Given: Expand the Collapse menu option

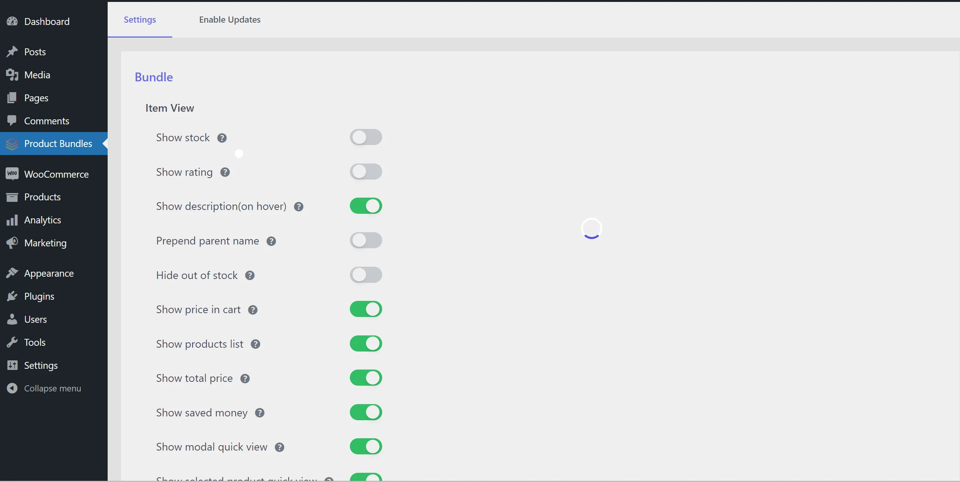Looking at the screenshot, I should click(52, 388).
